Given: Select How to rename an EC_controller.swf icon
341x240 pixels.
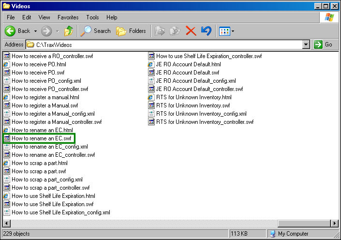Looking at the screenshot, I should (7, 155).
